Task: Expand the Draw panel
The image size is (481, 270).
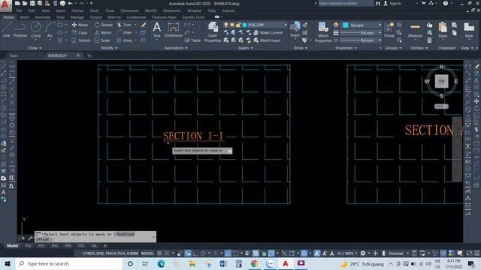Action: pyautogui.click(x=35, y=48)
